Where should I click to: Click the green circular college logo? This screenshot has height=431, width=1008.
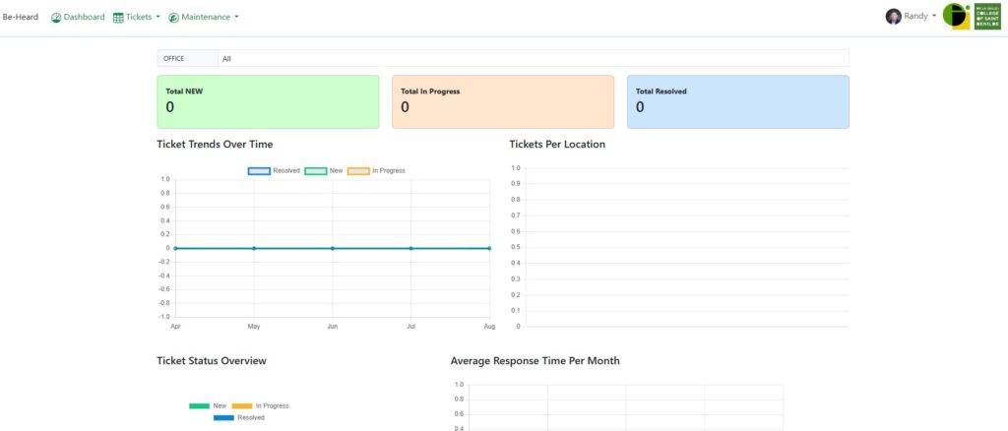point(956,16)
